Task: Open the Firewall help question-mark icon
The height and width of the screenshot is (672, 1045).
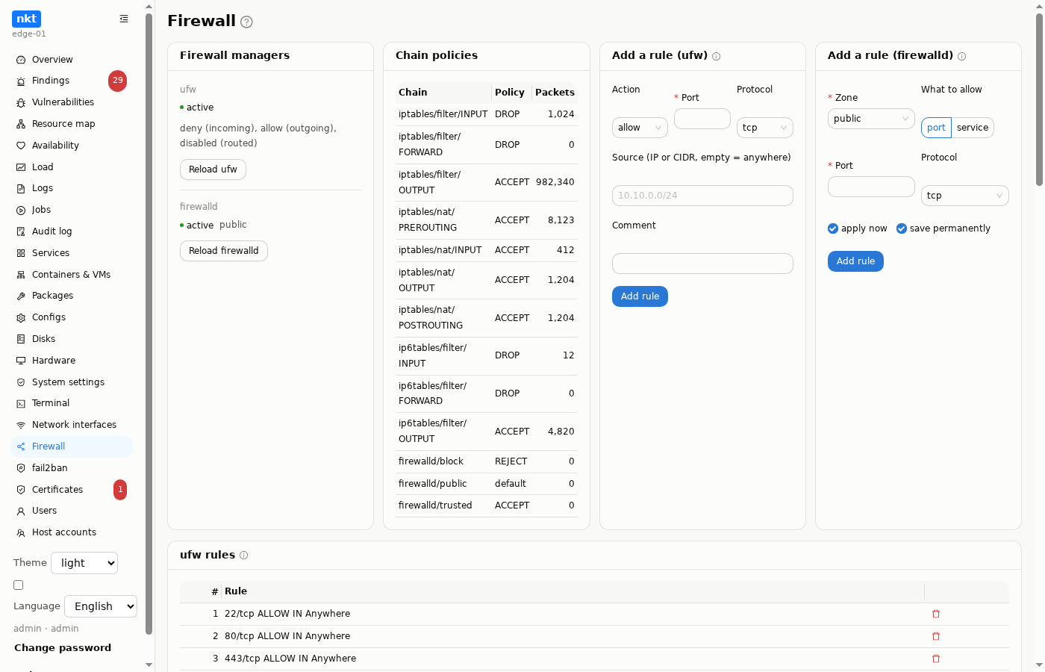Action: [x=247, y=22]
